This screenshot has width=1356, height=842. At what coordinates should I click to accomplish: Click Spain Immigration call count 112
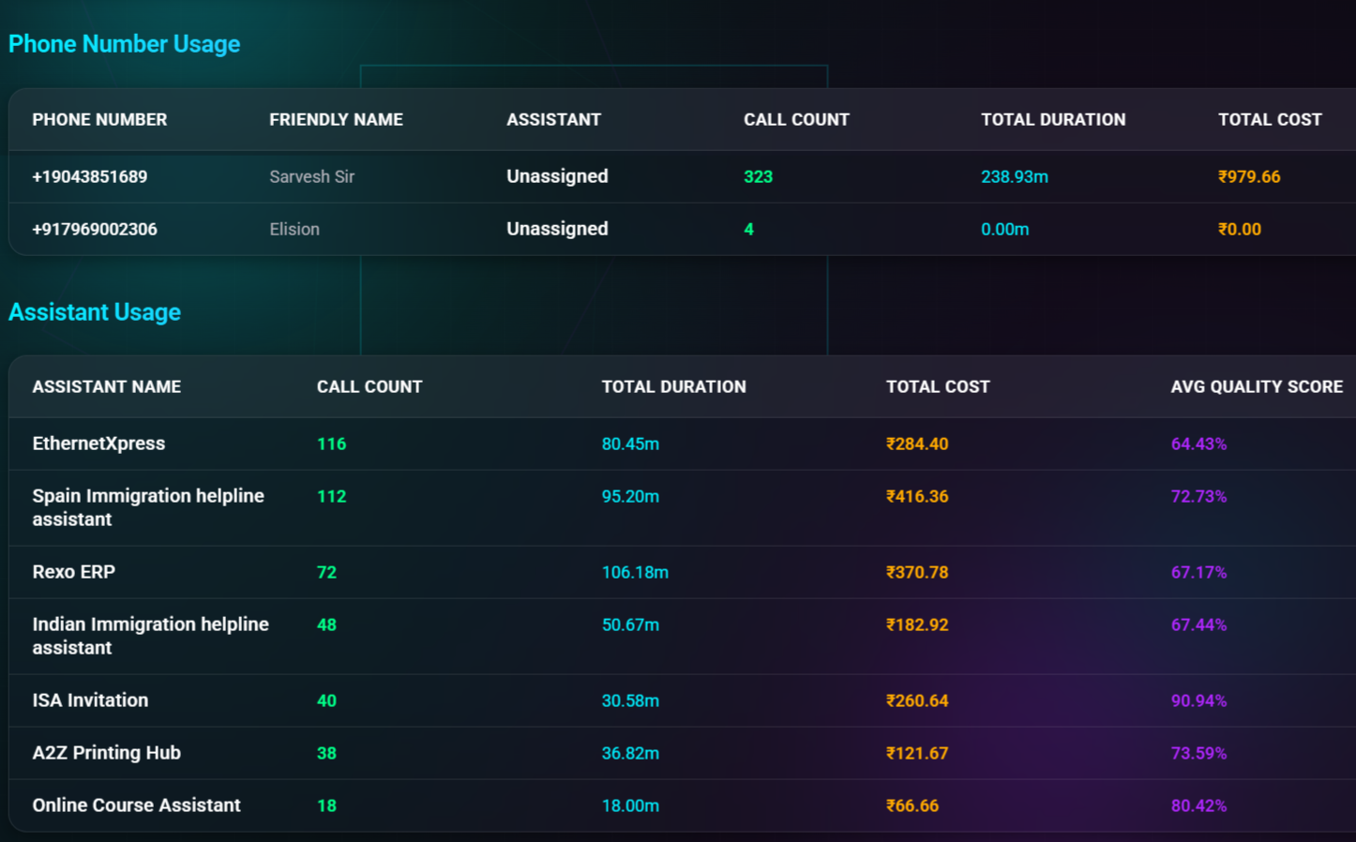coord(331,496)
